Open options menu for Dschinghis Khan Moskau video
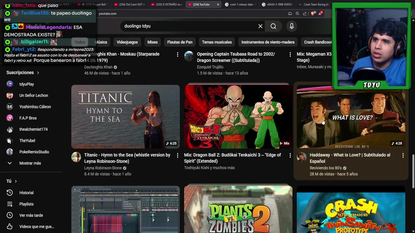Screen dimensions: 415x233 click(x=177, y=55)
